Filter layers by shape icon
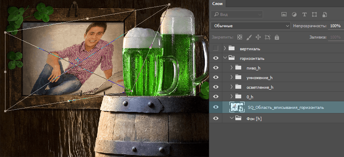 point(314,15)
